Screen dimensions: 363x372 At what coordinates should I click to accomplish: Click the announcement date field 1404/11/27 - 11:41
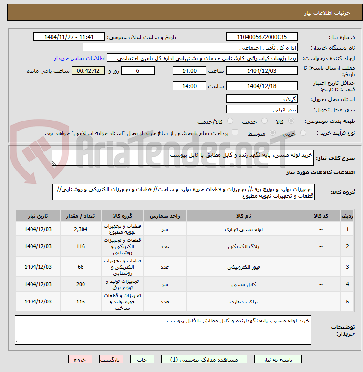pos(69,37)
